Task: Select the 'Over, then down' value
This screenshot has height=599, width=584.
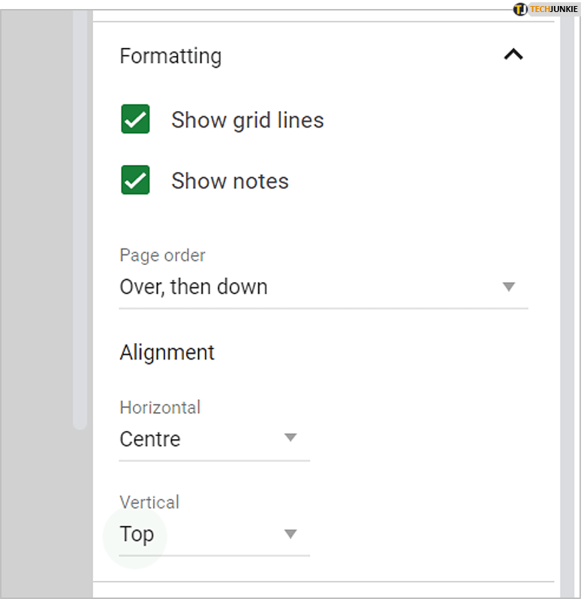Action: coord(194,287)
